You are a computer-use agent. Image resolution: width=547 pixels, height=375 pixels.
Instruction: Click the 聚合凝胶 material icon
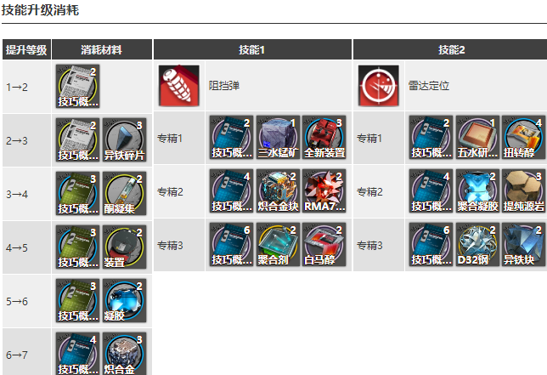[x=477, y=191]
